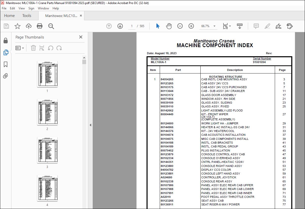Select the Highlight text pen tool
The width and height of the screenshot is (305, 209).
tap(267, 26)
